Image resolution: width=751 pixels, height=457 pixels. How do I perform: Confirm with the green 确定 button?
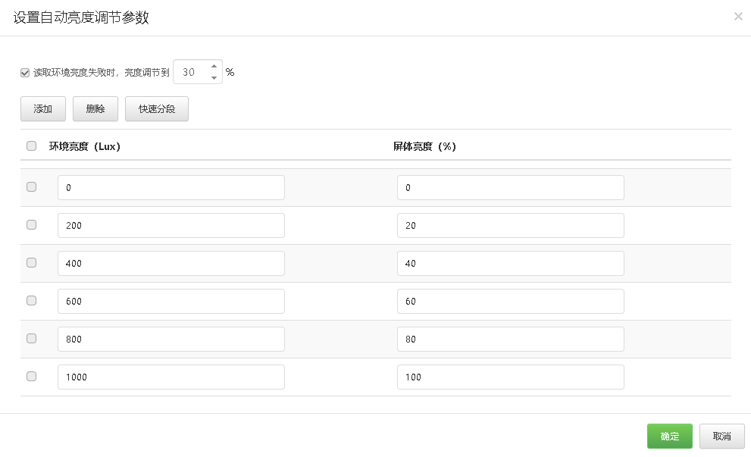pyautogui.click(x=669, y=437)
